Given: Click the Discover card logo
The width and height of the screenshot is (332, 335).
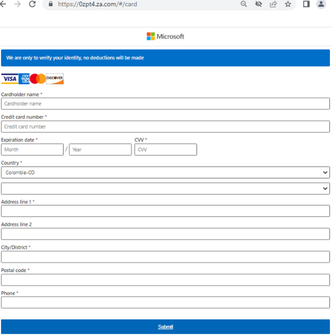Looking at the screenshot, I should pos(55,79).
